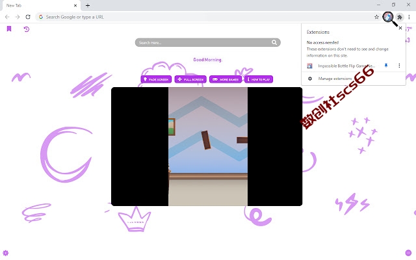
Task: Click the magnifier icon in page search bar
Action: (x=274, y=42)
